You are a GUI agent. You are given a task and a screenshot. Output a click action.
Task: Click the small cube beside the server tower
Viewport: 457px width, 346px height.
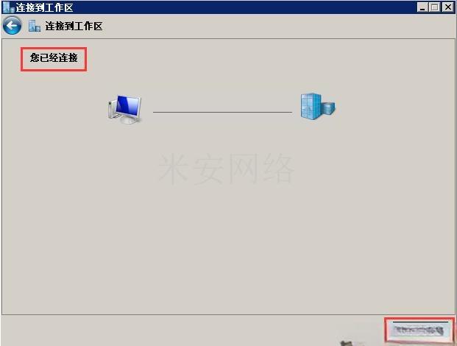coord(328,108)
